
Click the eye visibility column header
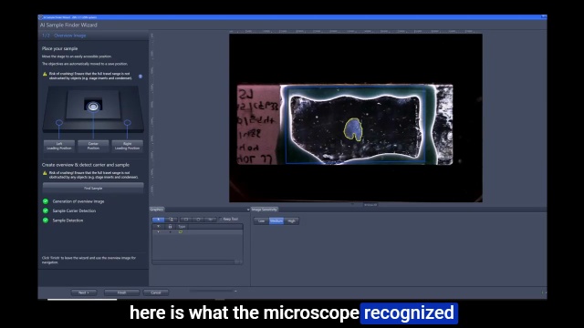click(x=158, y=227)
